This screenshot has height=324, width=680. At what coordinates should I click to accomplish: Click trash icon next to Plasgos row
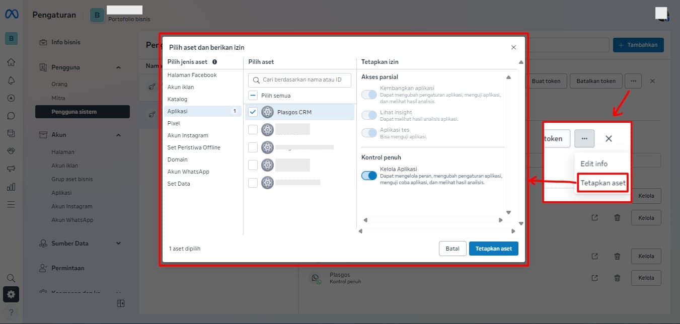point(617,278)
